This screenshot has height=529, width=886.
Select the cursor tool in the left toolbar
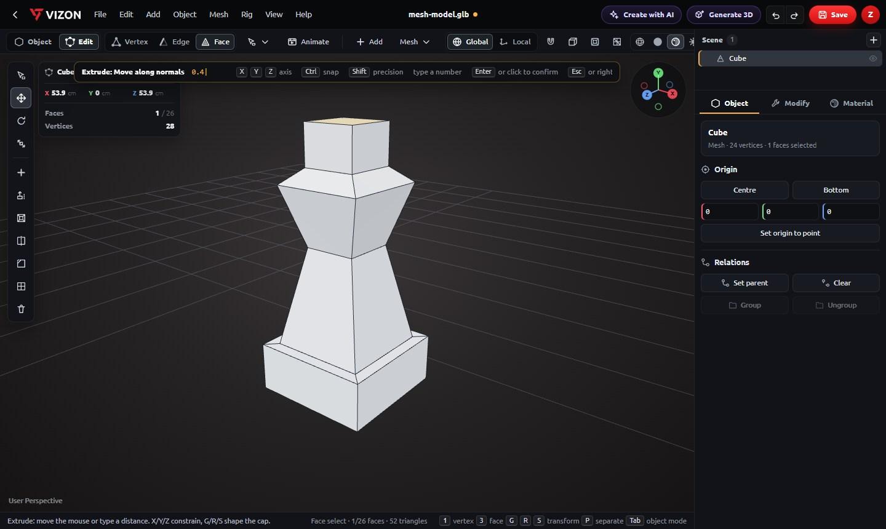click(x=21, y=76)
